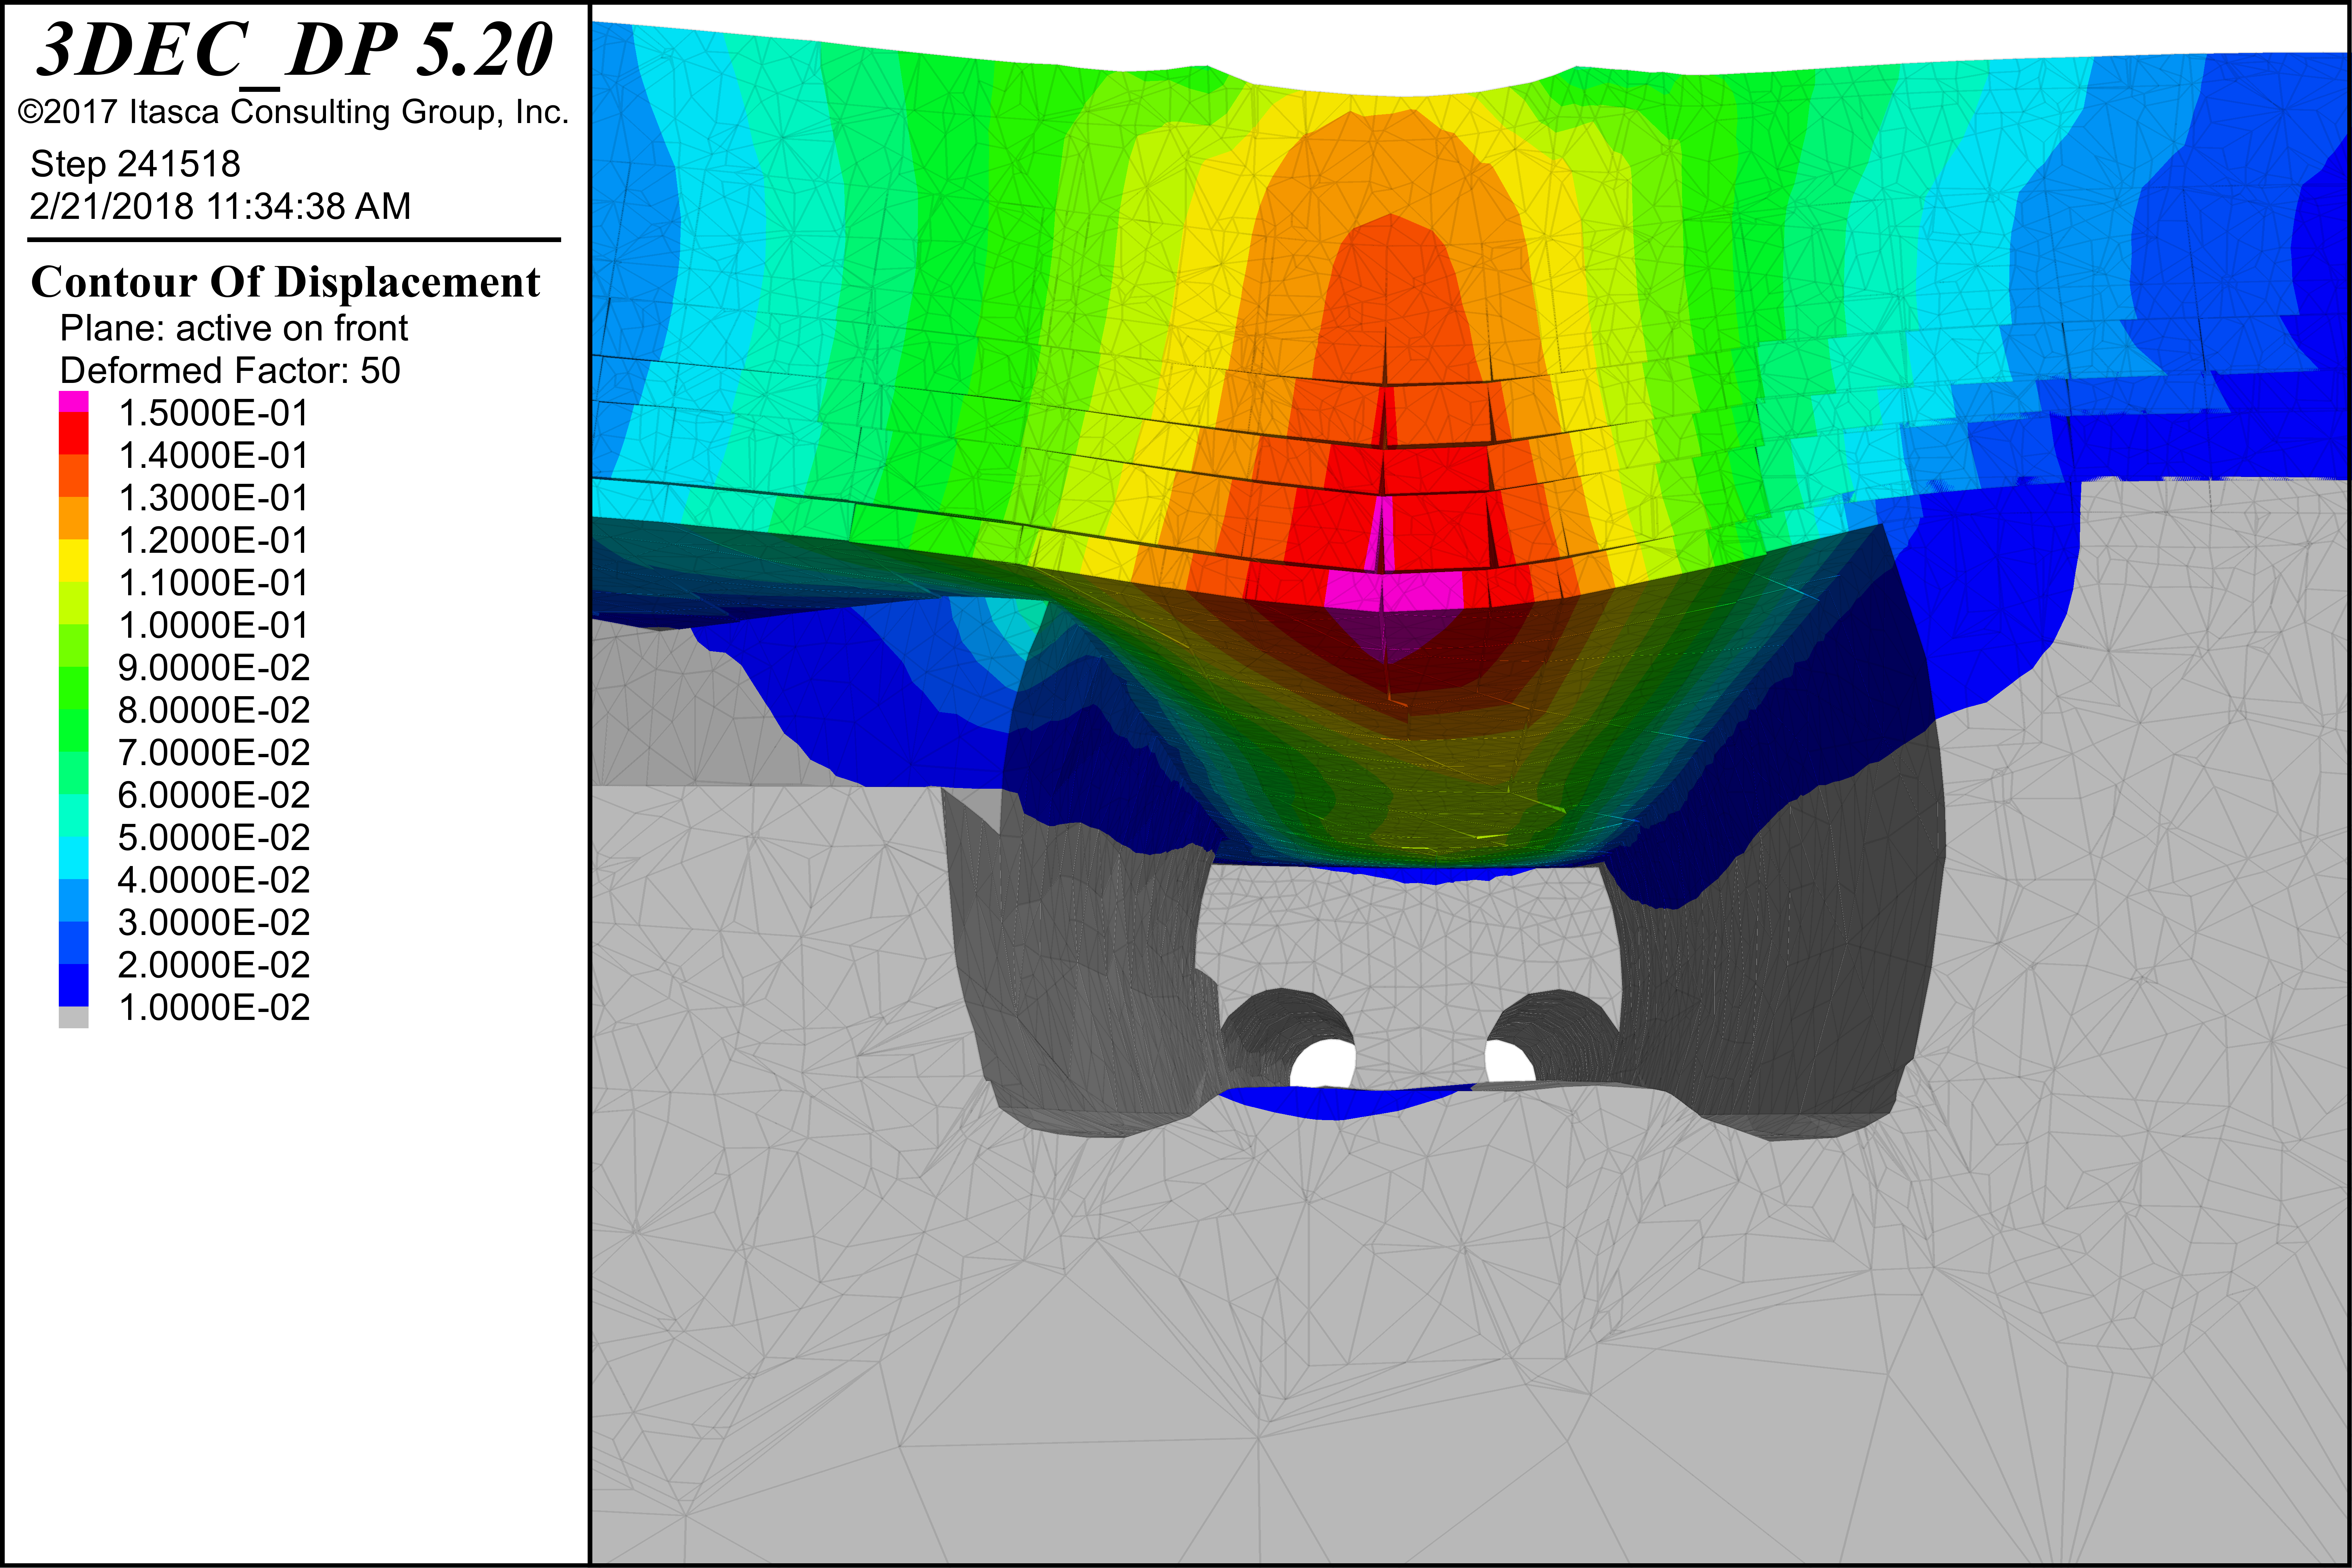Image resolution: width=2352 pixels, height=1568 pixels.
Task: Click the '7.0000E-02' legend value
Action: 214,753
